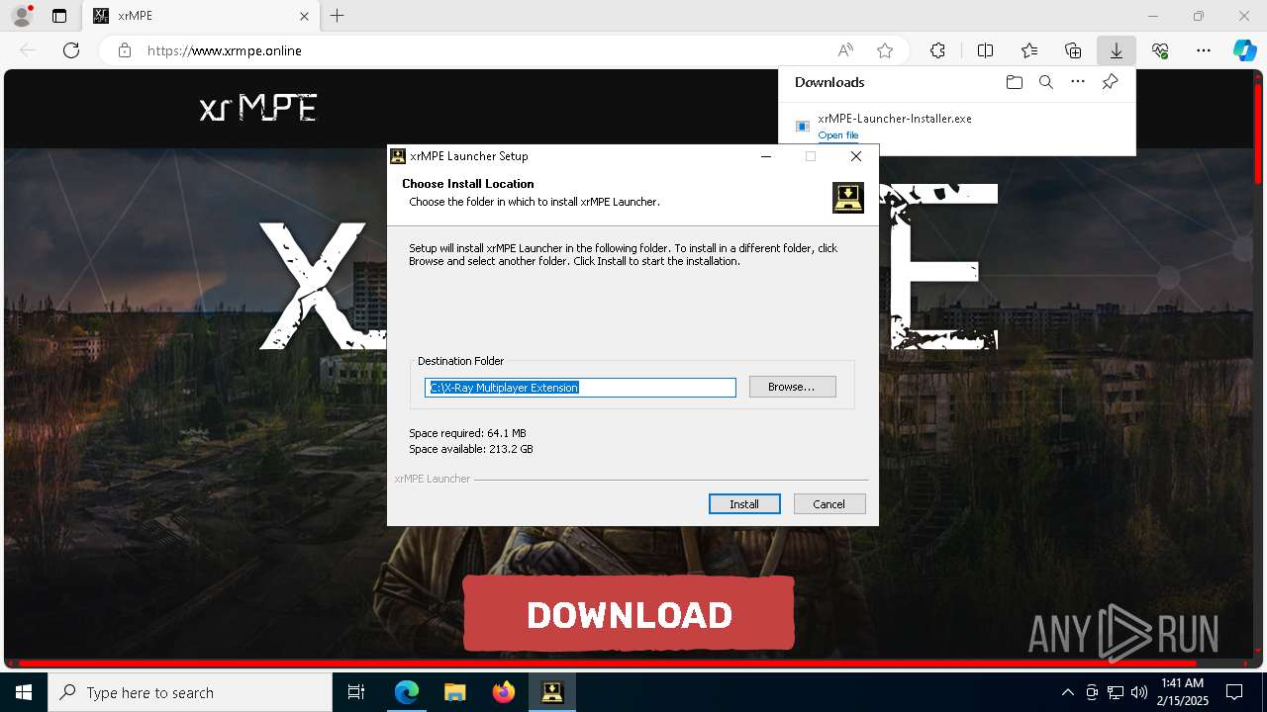
Task: Pin the Downloads panel
Action: (1110, 82)
